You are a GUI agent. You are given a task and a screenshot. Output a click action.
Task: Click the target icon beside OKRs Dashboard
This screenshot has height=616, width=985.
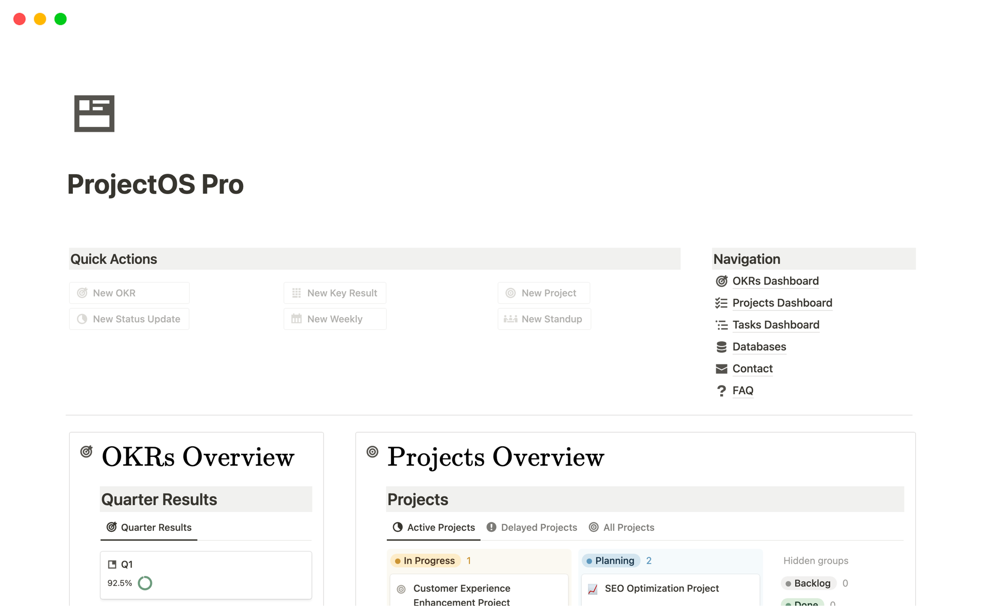coord(721,281)
